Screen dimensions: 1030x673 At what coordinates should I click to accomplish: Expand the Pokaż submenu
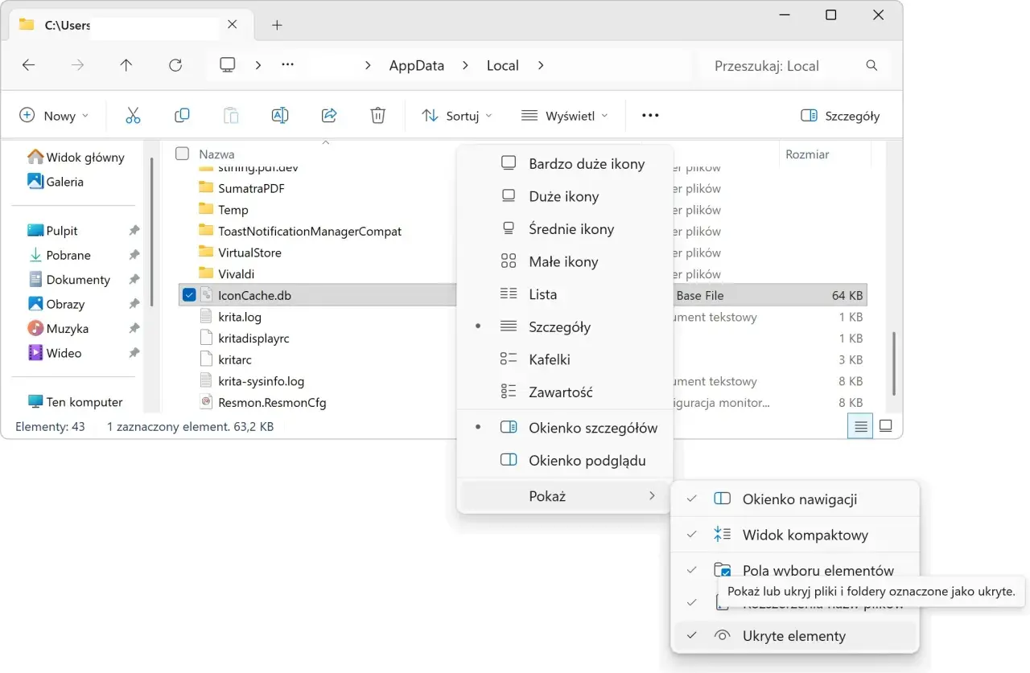[x=565, y=496]
